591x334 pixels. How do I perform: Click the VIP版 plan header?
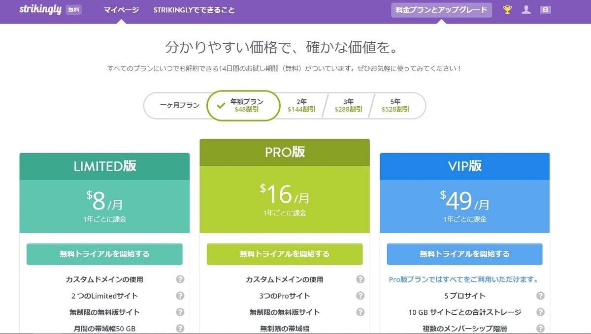click(464, 166)
